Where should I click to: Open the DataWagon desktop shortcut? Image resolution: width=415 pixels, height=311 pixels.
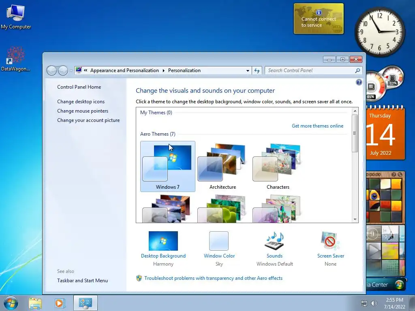coord(16,59)
